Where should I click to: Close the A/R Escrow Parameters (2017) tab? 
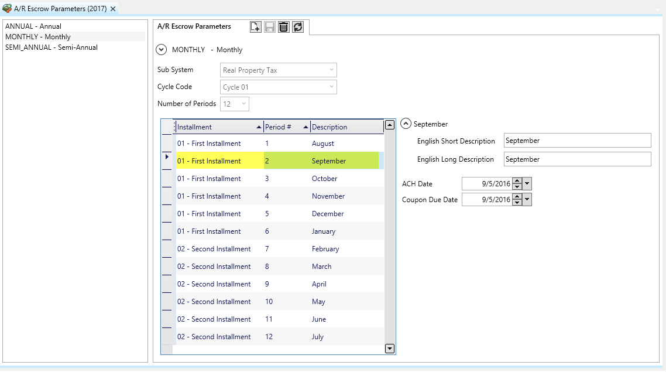pos(113,9)
